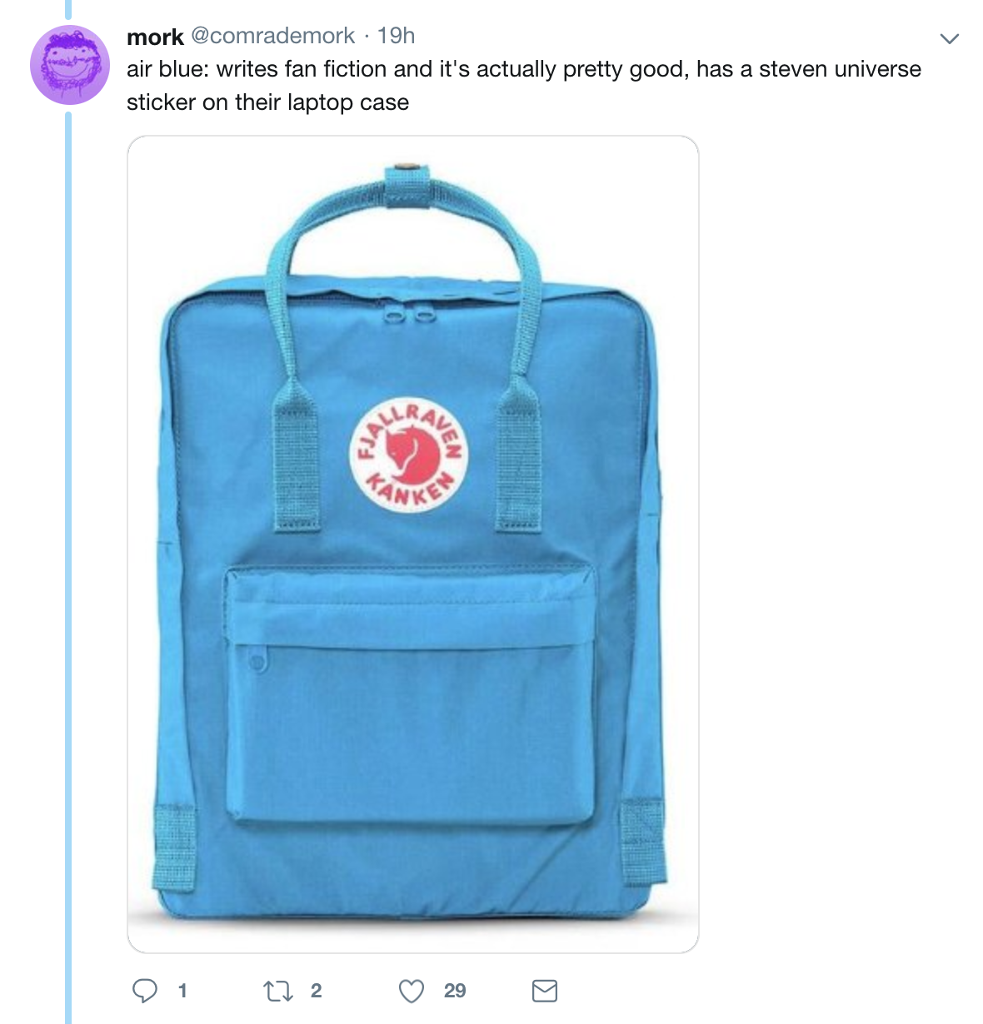Click the reply speech bubble icon
The image size is (983, 1024).
pyautogui.click(x=145, y=990)
